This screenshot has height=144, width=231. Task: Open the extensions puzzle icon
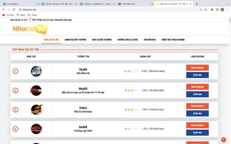(x=212, y=10)
